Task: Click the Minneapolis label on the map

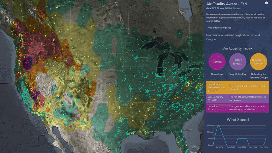Action: [141, 57]
